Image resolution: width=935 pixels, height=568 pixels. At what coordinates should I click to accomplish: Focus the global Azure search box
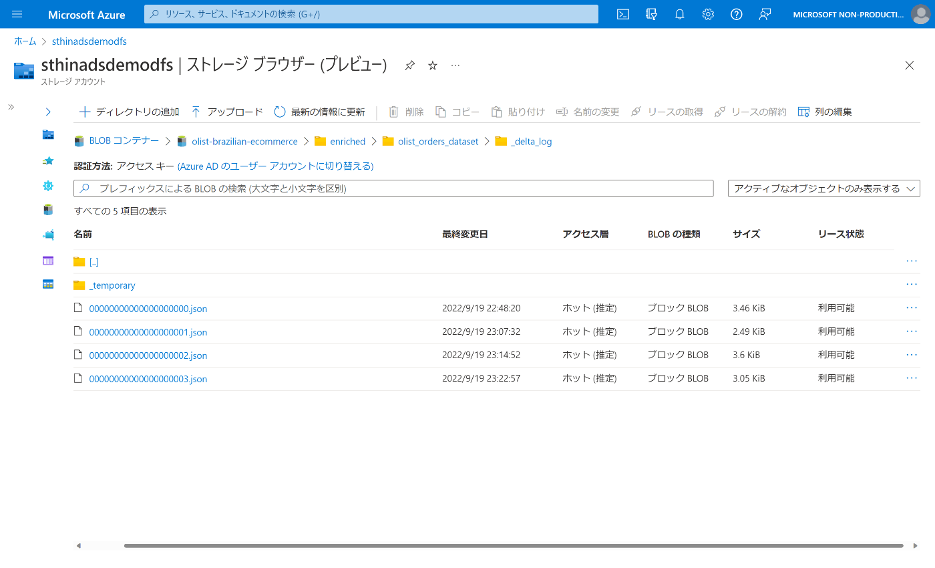[x=371, y=14]
